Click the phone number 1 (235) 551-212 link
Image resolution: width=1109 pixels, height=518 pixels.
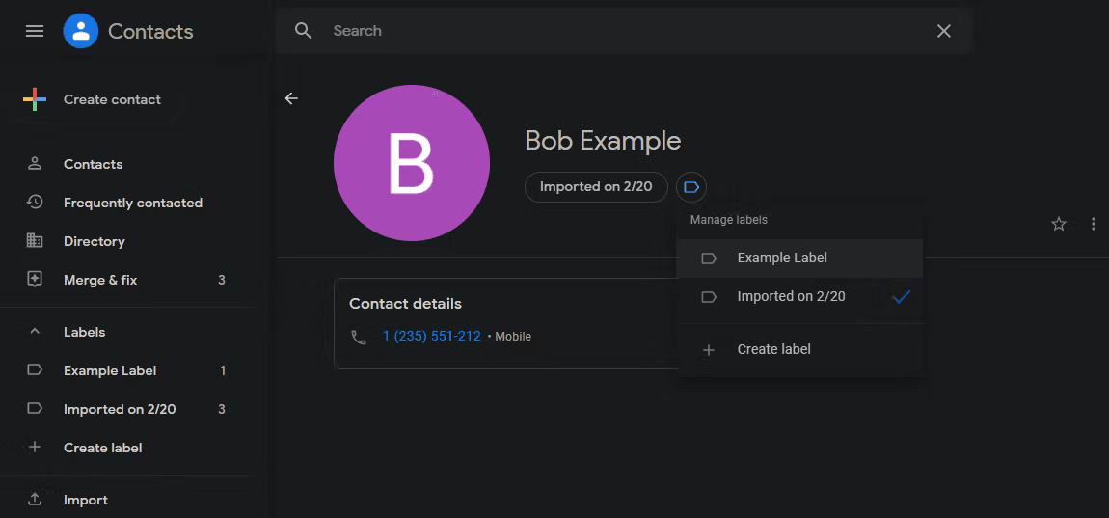click(431, 336)
